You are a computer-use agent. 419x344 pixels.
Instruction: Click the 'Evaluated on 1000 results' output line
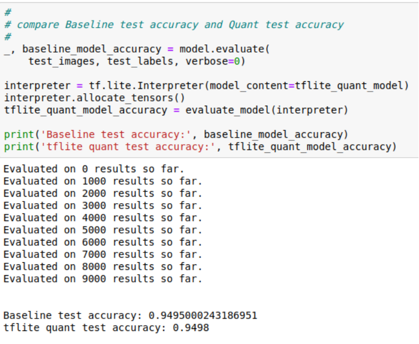tap(102, 181)
